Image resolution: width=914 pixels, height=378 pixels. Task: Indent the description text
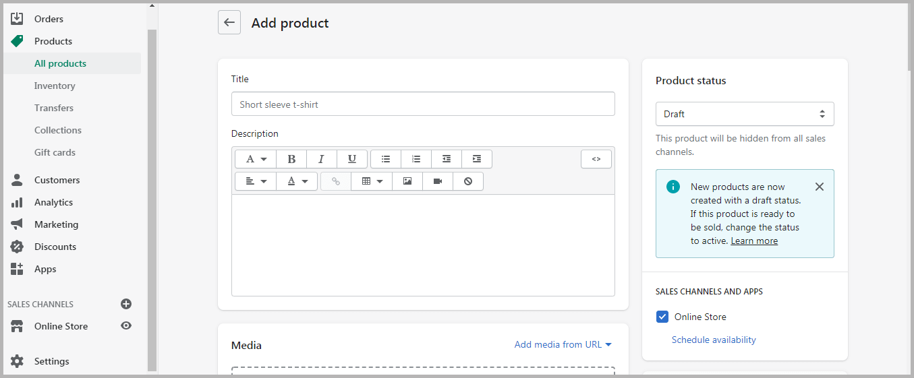[477, 159]
